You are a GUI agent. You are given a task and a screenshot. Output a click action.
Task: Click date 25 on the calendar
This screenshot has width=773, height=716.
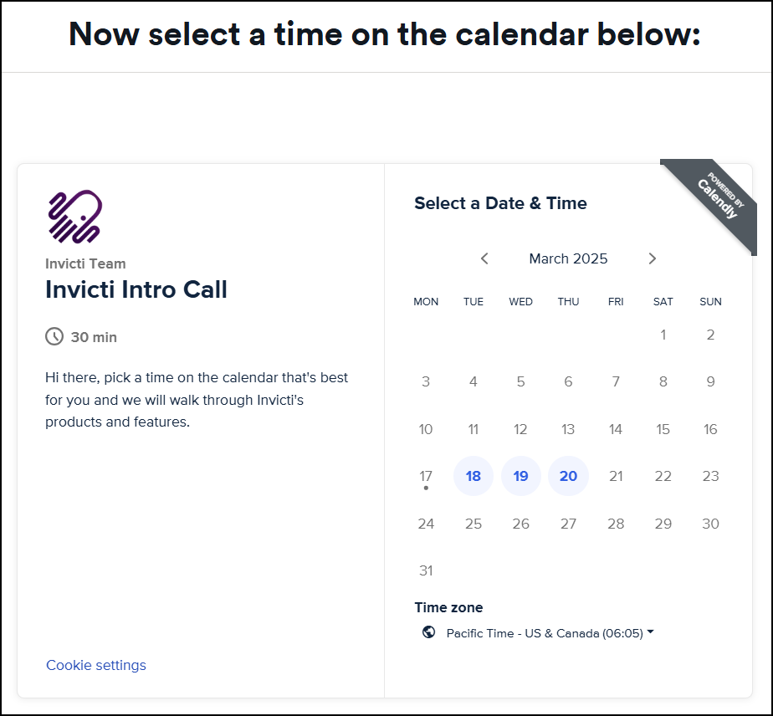click(x=474, y=524)
